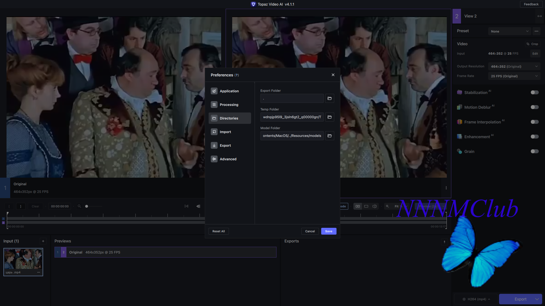The height and width of the screenshot is (306, 545).
Task: Open the Preset dropdown showing None
Action: pyautogui.click(x=510, y=31)
